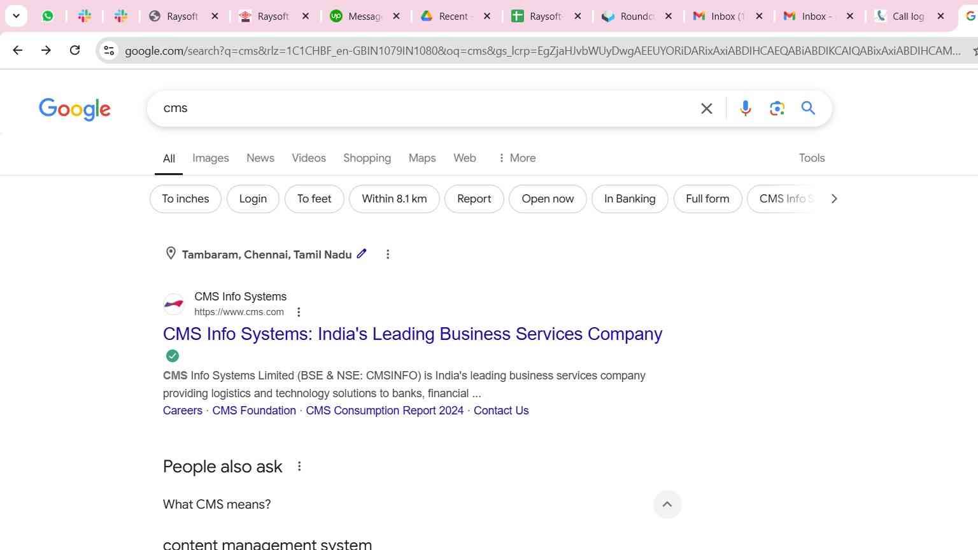Switch to the Videos results tab
Image resolution: width=978 pixels, height=550 pixels.
pos(309,158)
